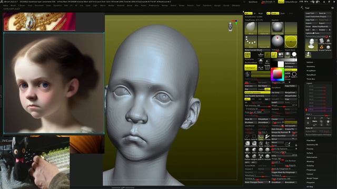
Task: Expand the NanoMesh section
Action: tap(311, 75)
